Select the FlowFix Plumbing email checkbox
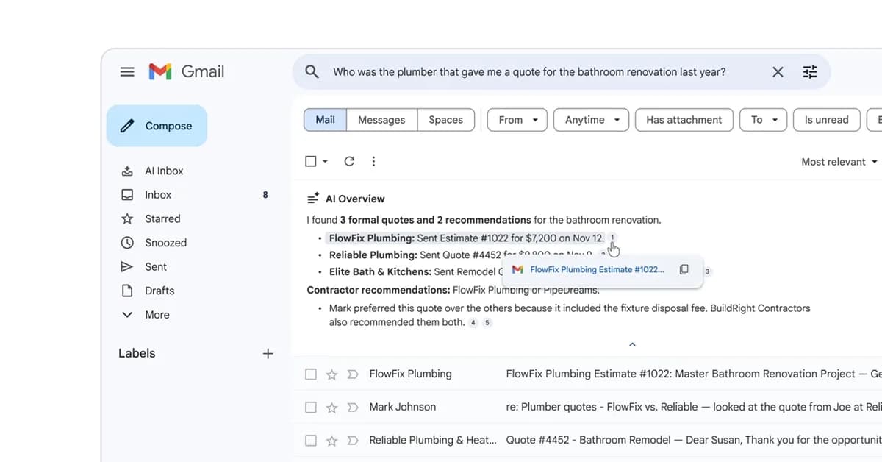Viewport: 882px width, 462px height. (310, 374)
